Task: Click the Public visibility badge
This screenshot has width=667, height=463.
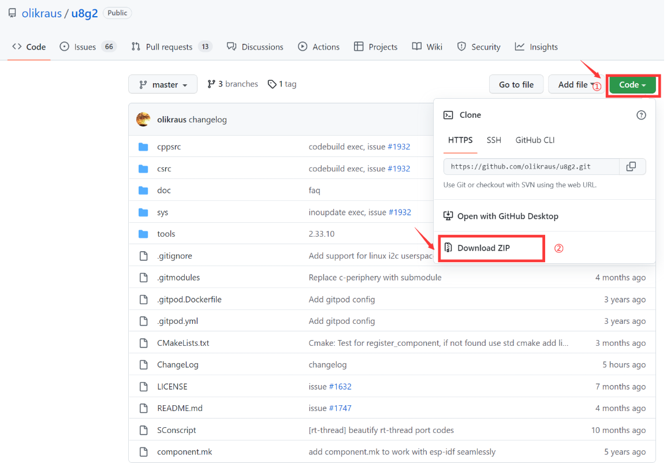Action: (x=117, y=13)
